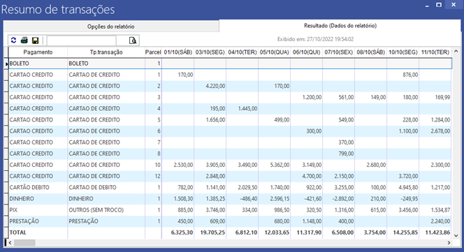
Task: Click the scroll up arrow of table
Action: [x=456, y=51]
